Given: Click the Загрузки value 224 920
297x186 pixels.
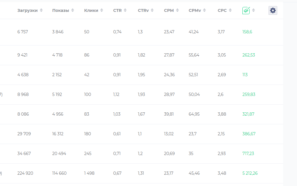Looking at the screenshot, I should (25, 173).
